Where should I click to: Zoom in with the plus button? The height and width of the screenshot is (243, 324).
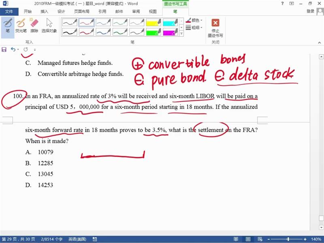305,239
